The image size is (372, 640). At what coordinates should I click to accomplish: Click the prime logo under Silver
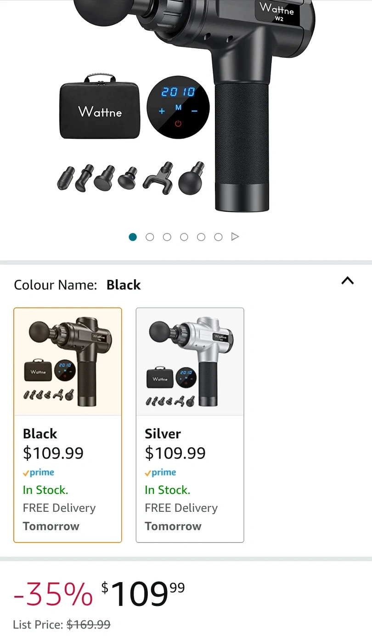click(x=161, y=473)
